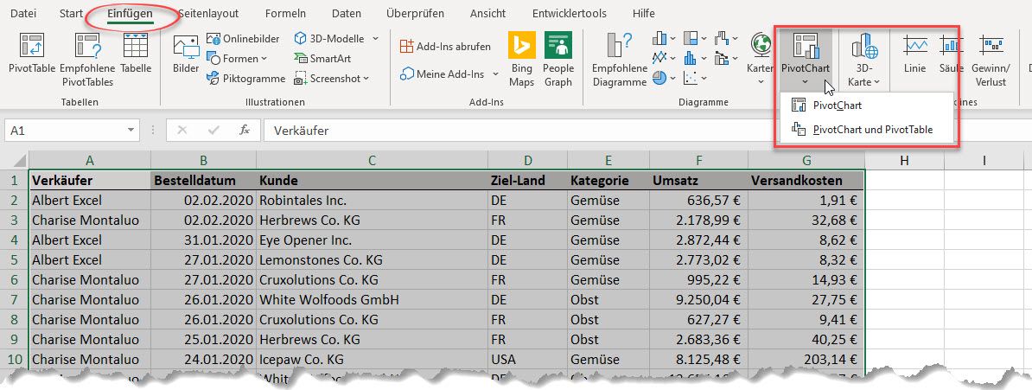Choose PivotChart und PivotTable menu entry
The width and height of the screenshot is (1032, 390).
[x=873, y=131]
